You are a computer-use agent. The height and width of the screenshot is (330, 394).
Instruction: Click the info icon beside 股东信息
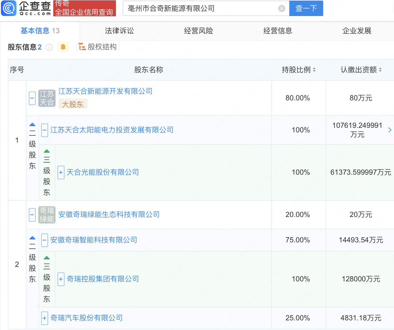click(49, 47)
